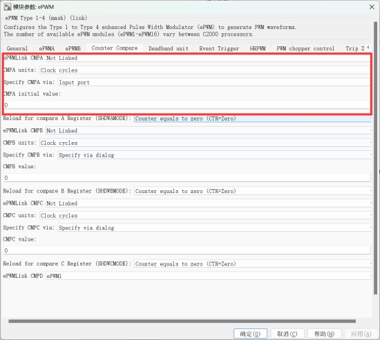
Task: Open the Specify CMPB via dropdown
Action: (x=214, y=155)
